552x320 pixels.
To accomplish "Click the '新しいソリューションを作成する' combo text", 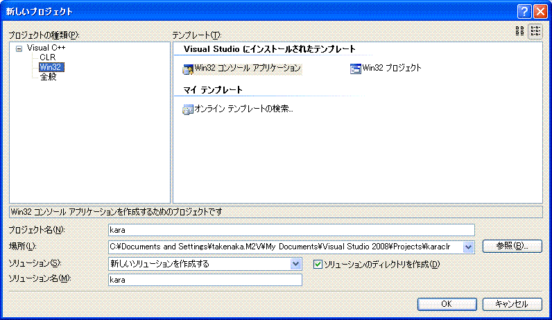I will [159, 264].
